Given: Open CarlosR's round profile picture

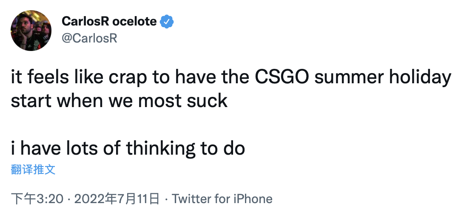Looking at the screenshot, I should (31, 31).
